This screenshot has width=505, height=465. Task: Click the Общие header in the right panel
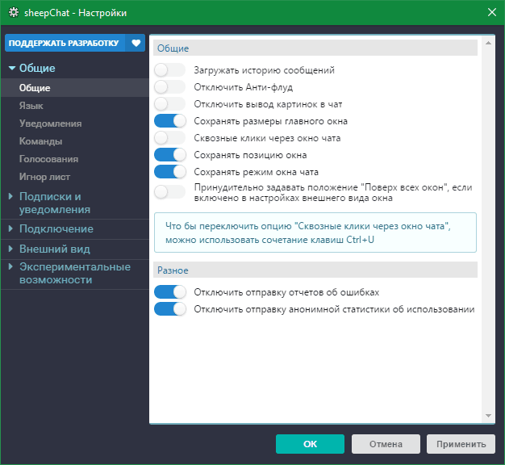pos(315,48)
